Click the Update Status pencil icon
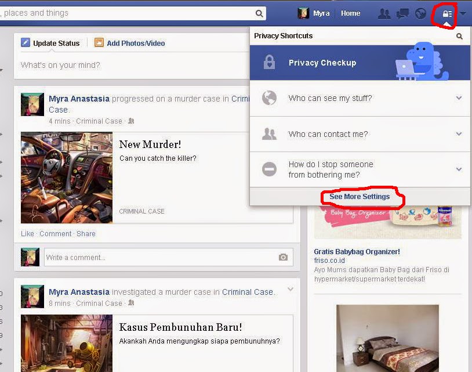This screenshot has height=372, width=472. click(x=26, y=42)
